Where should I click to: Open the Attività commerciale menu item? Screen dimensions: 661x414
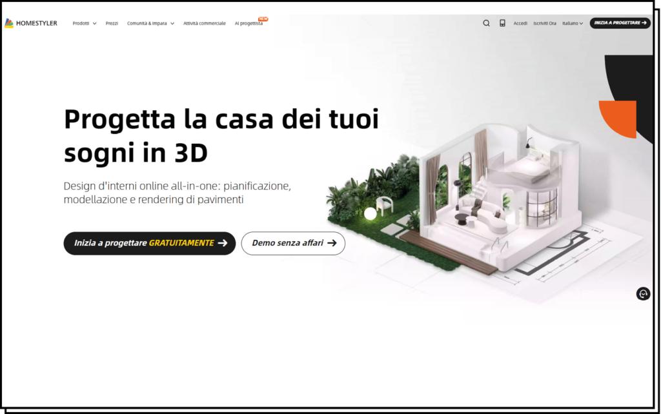[x=204, y=23]
